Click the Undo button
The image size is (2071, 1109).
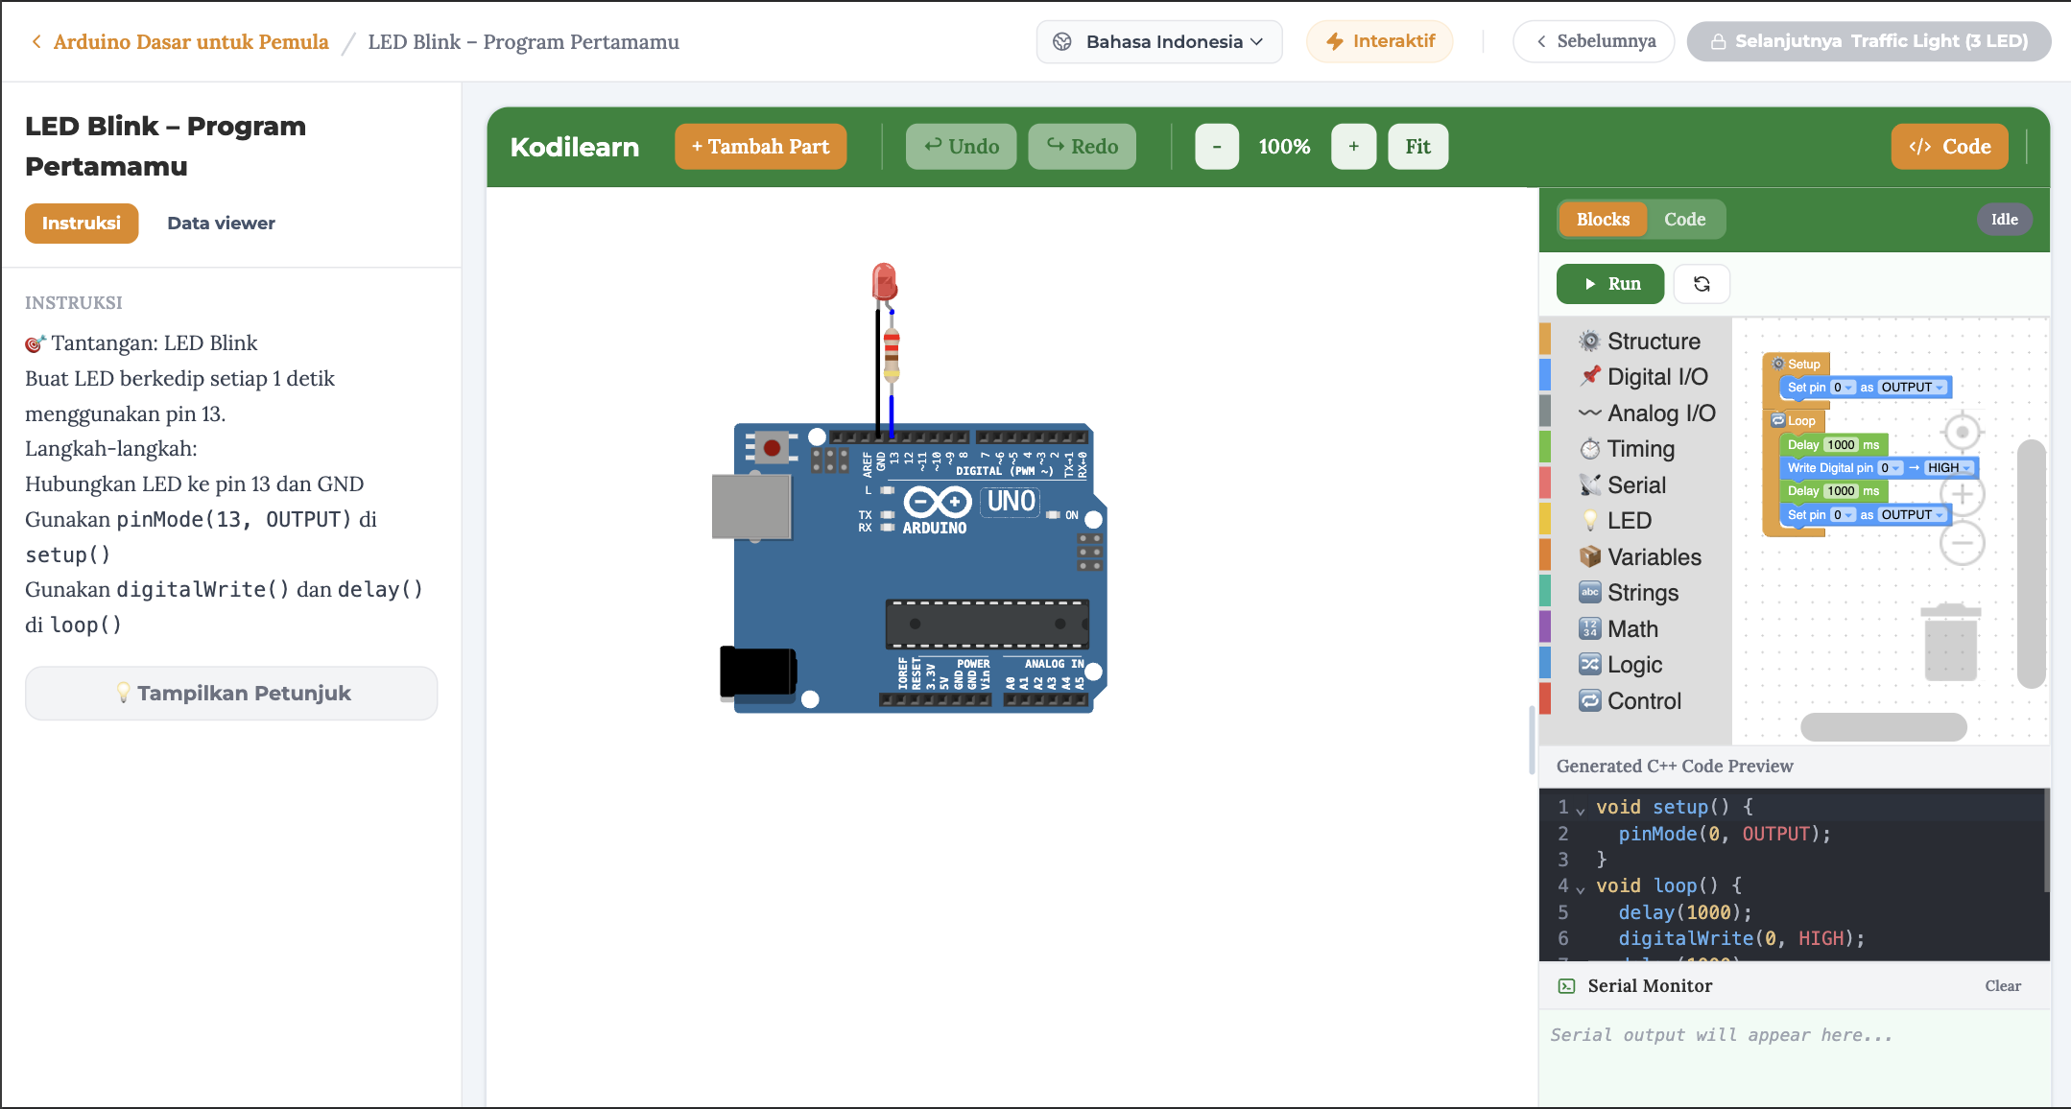[x=961, y=147]
